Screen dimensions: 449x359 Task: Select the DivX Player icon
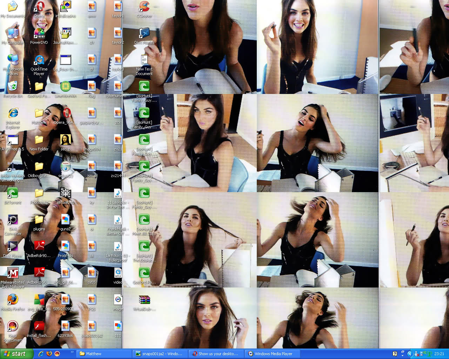point(13,247)
